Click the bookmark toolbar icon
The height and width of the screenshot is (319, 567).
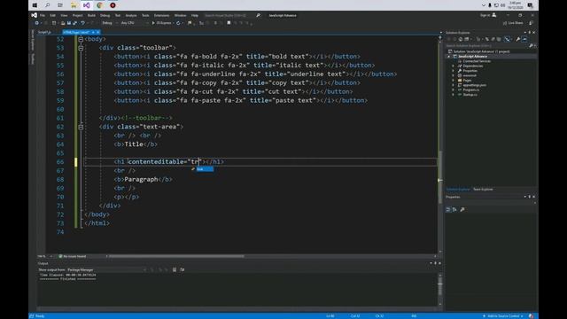(229, 23)
